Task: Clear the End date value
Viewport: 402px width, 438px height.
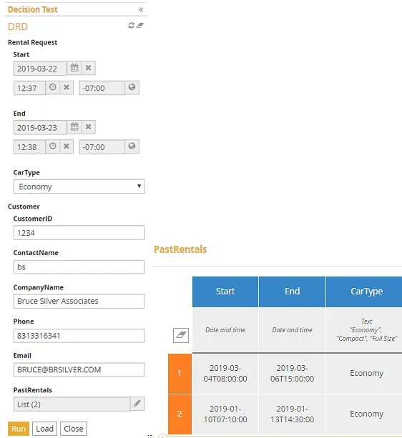Action: tap(88, 127)
